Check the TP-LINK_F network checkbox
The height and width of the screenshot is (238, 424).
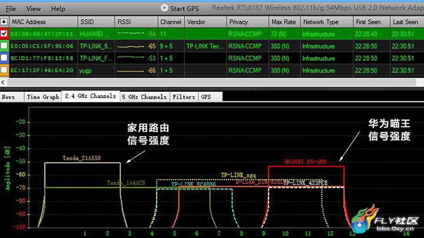[x=4, y=58]
